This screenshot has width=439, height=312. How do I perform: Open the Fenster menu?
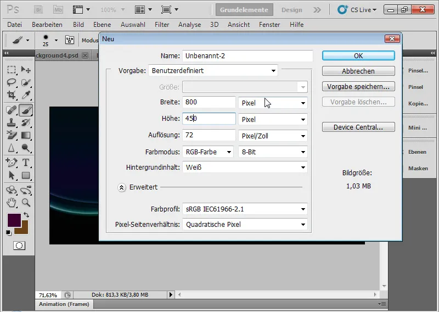click(269, 25)
